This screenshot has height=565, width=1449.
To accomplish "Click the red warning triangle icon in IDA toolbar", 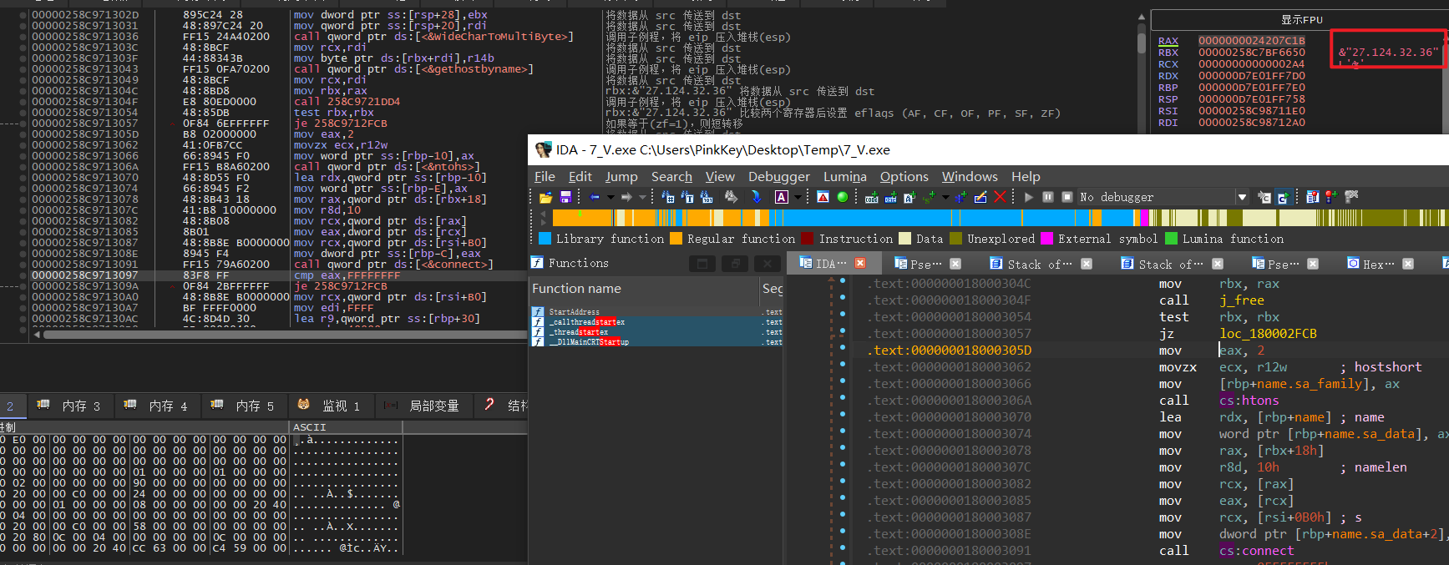I will 823,197.
